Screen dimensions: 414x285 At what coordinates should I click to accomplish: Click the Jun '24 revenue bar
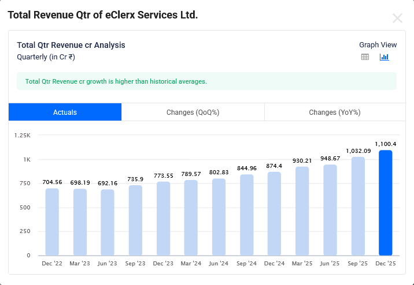click(x=219, y=217)
